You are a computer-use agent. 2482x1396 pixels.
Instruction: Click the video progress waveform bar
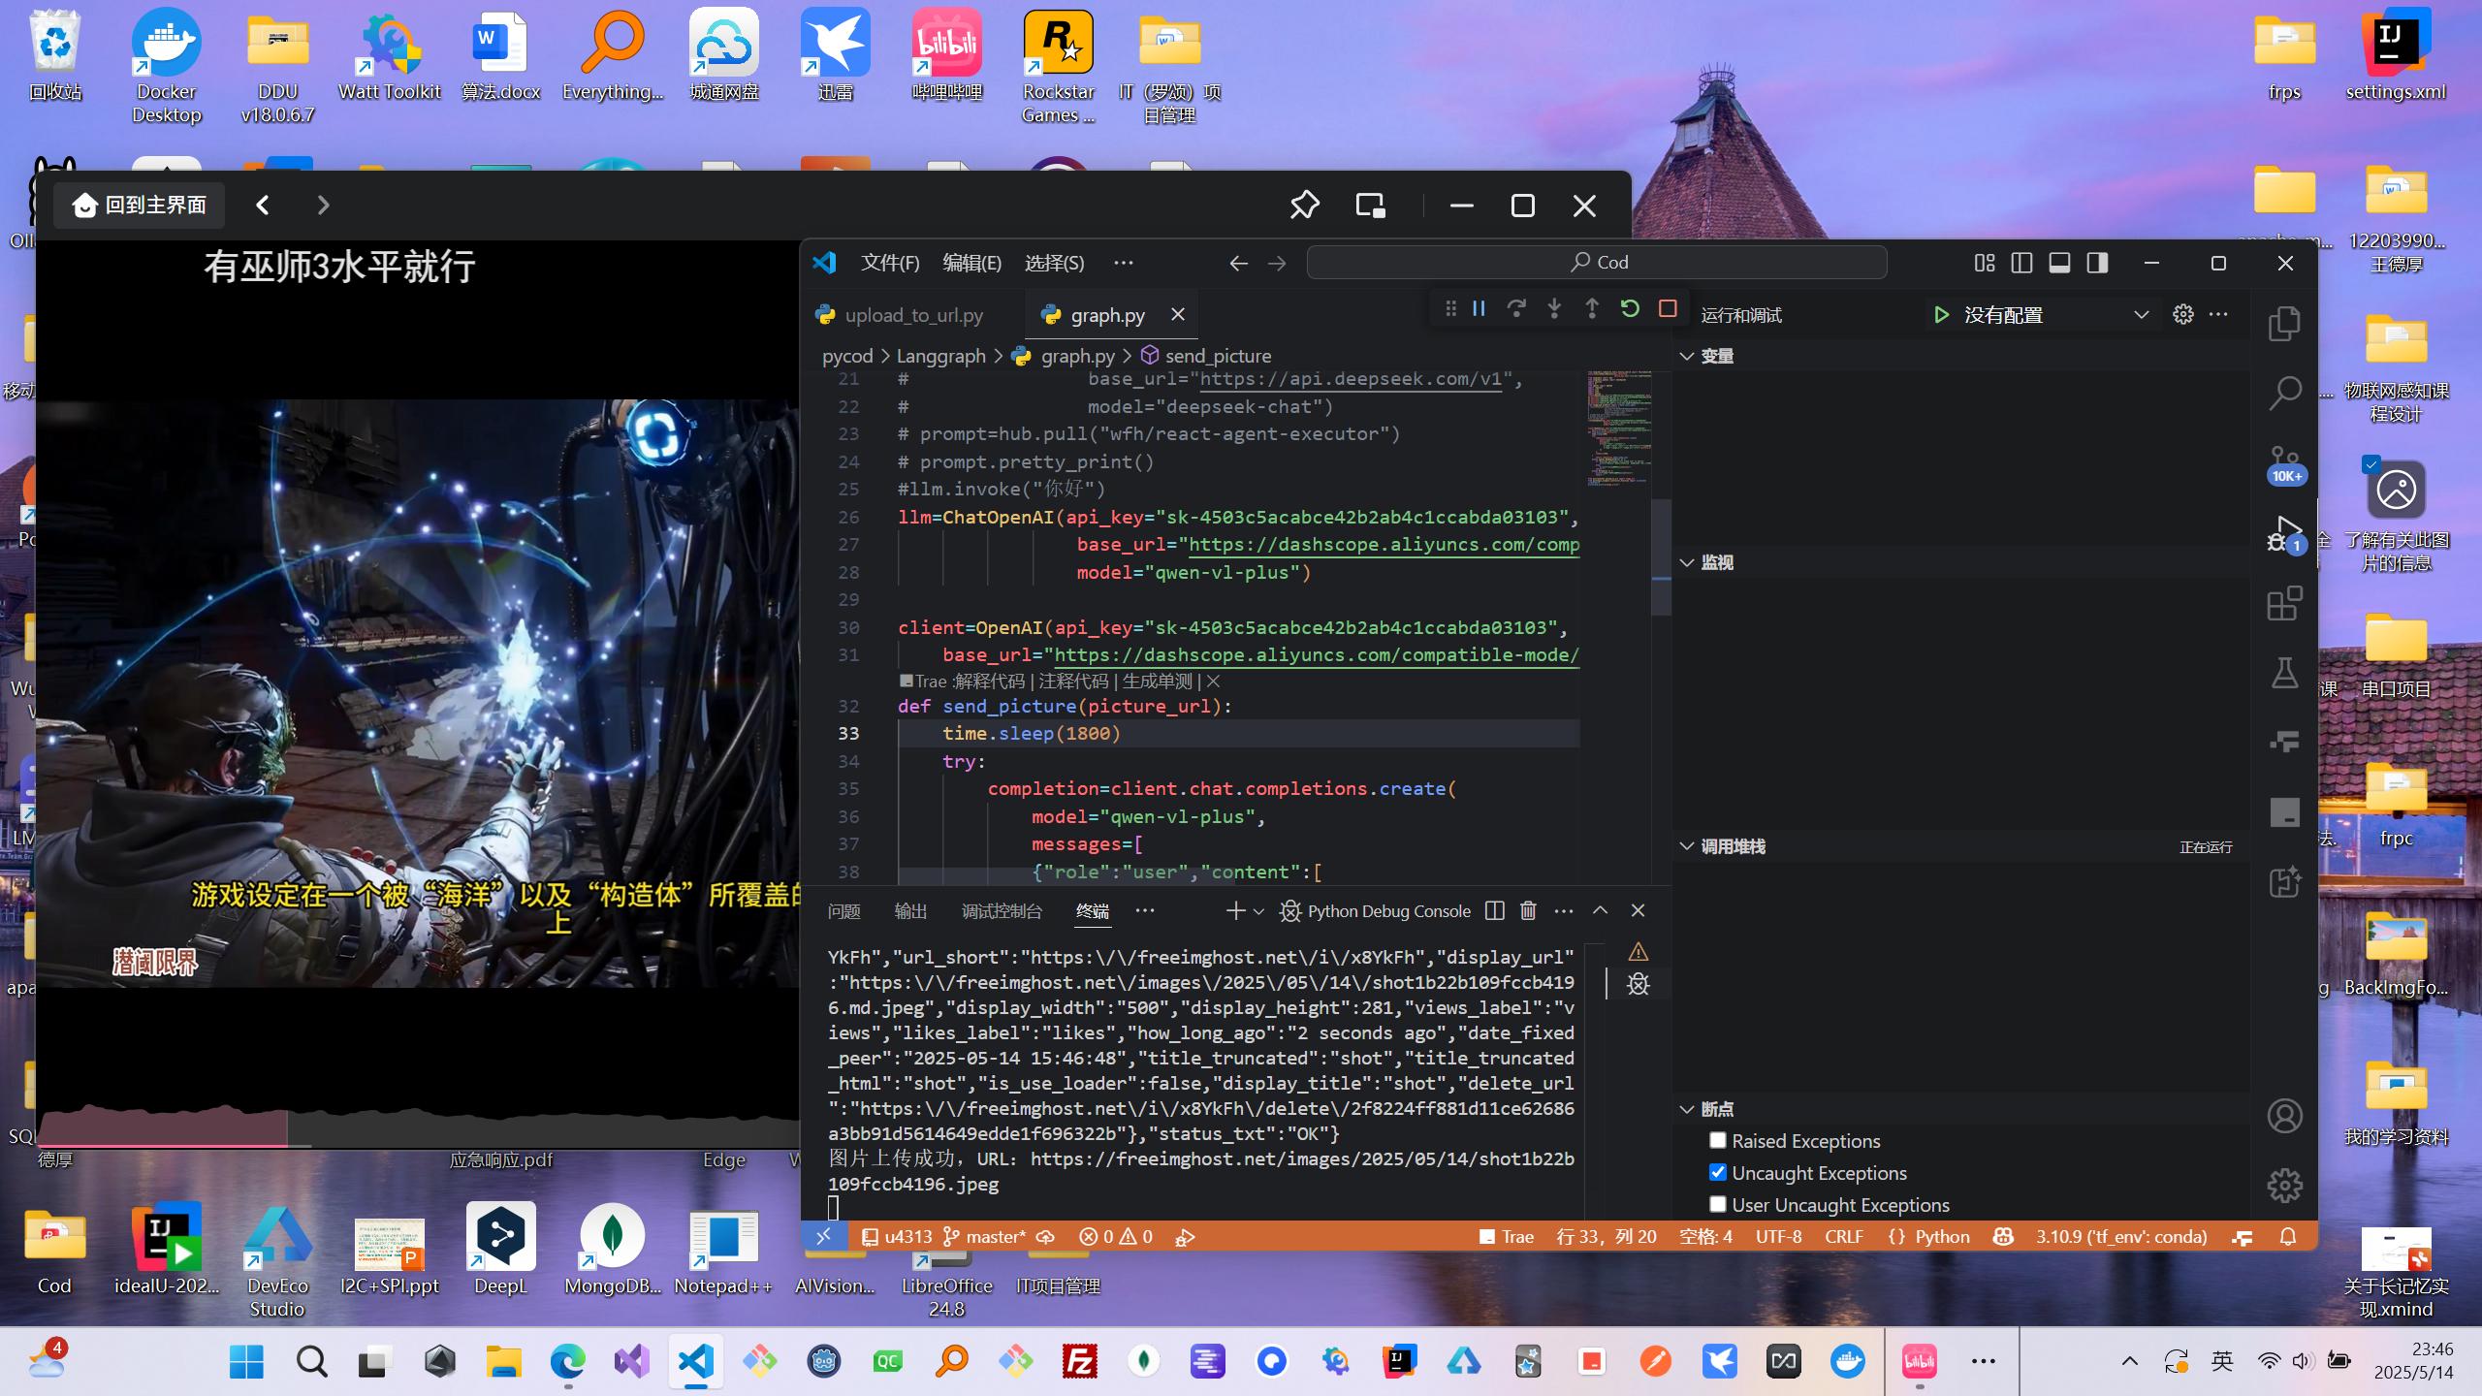417,1126
